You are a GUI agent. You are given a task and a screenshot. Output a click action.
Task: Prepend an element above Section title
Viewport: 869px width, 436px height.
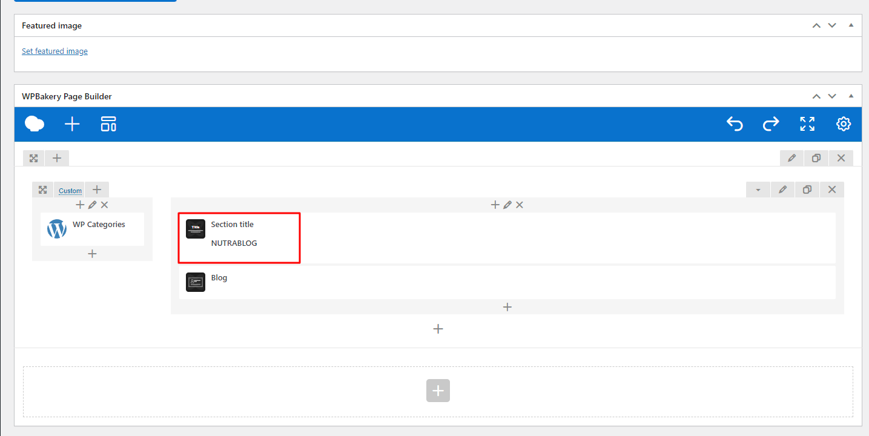coord(495,205)
